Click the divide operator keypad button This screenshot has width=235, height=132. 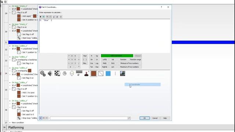[x=79, y=63]
